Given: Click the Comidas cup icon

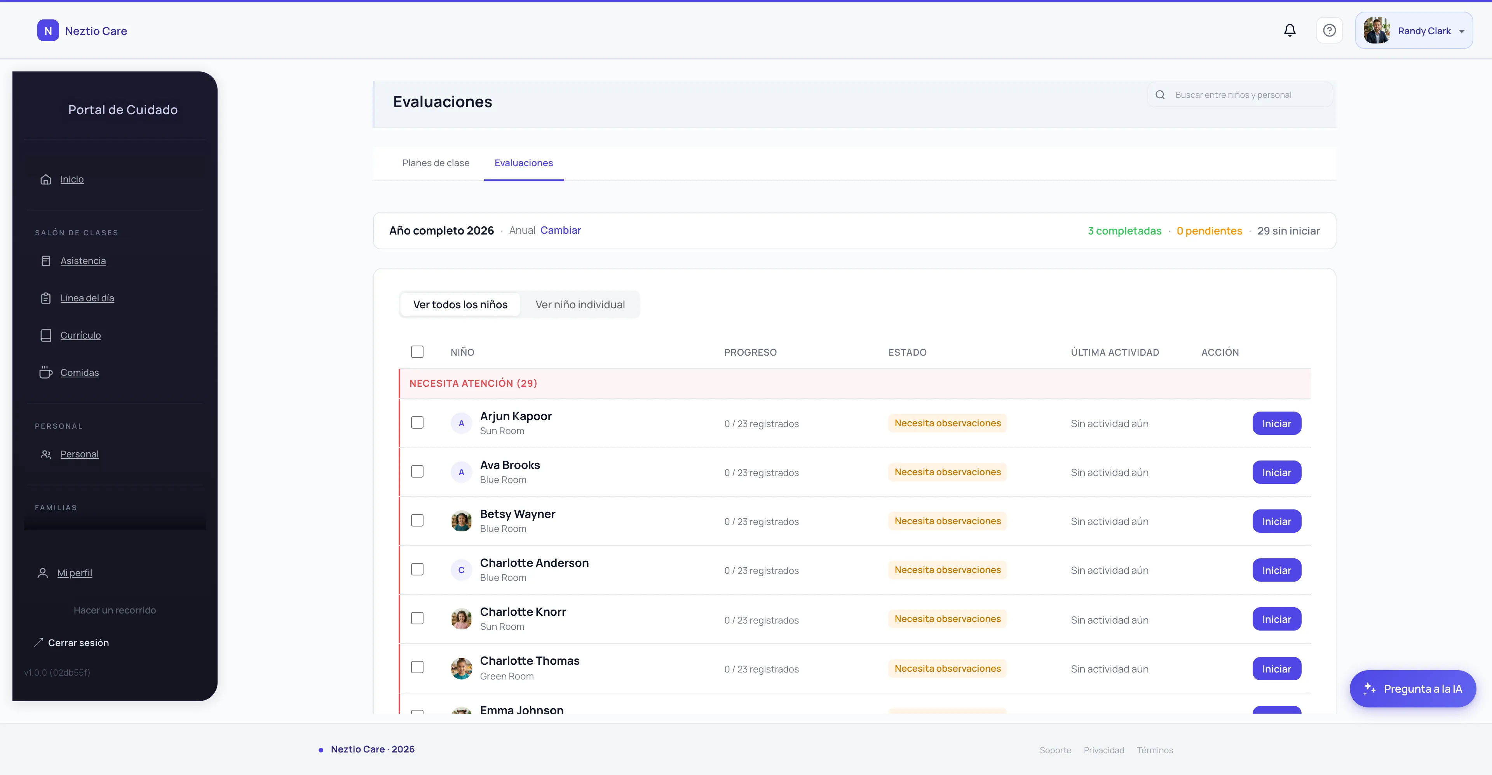Looking at the screenshot, I should tap(46, 373).
